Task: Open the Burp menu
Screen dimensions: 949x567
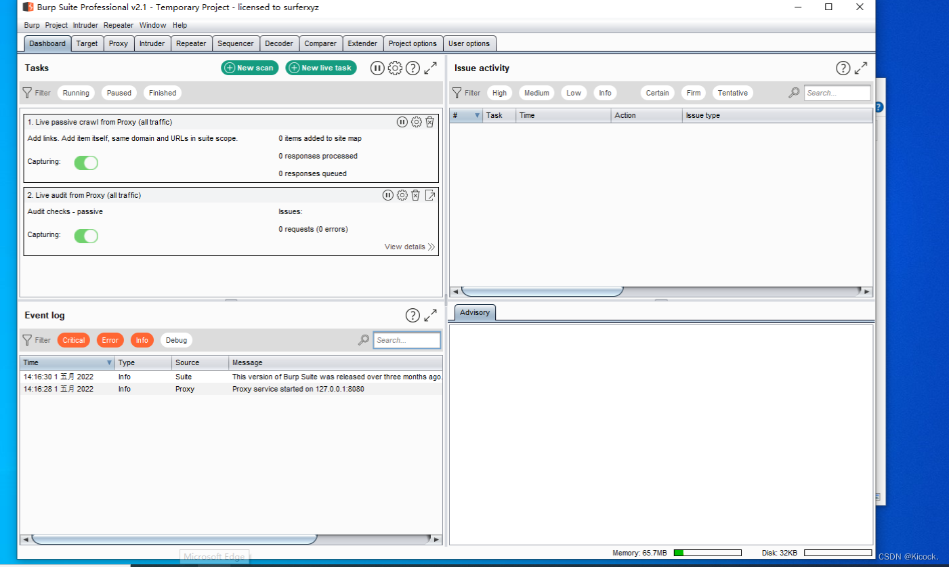Action: 32,25
